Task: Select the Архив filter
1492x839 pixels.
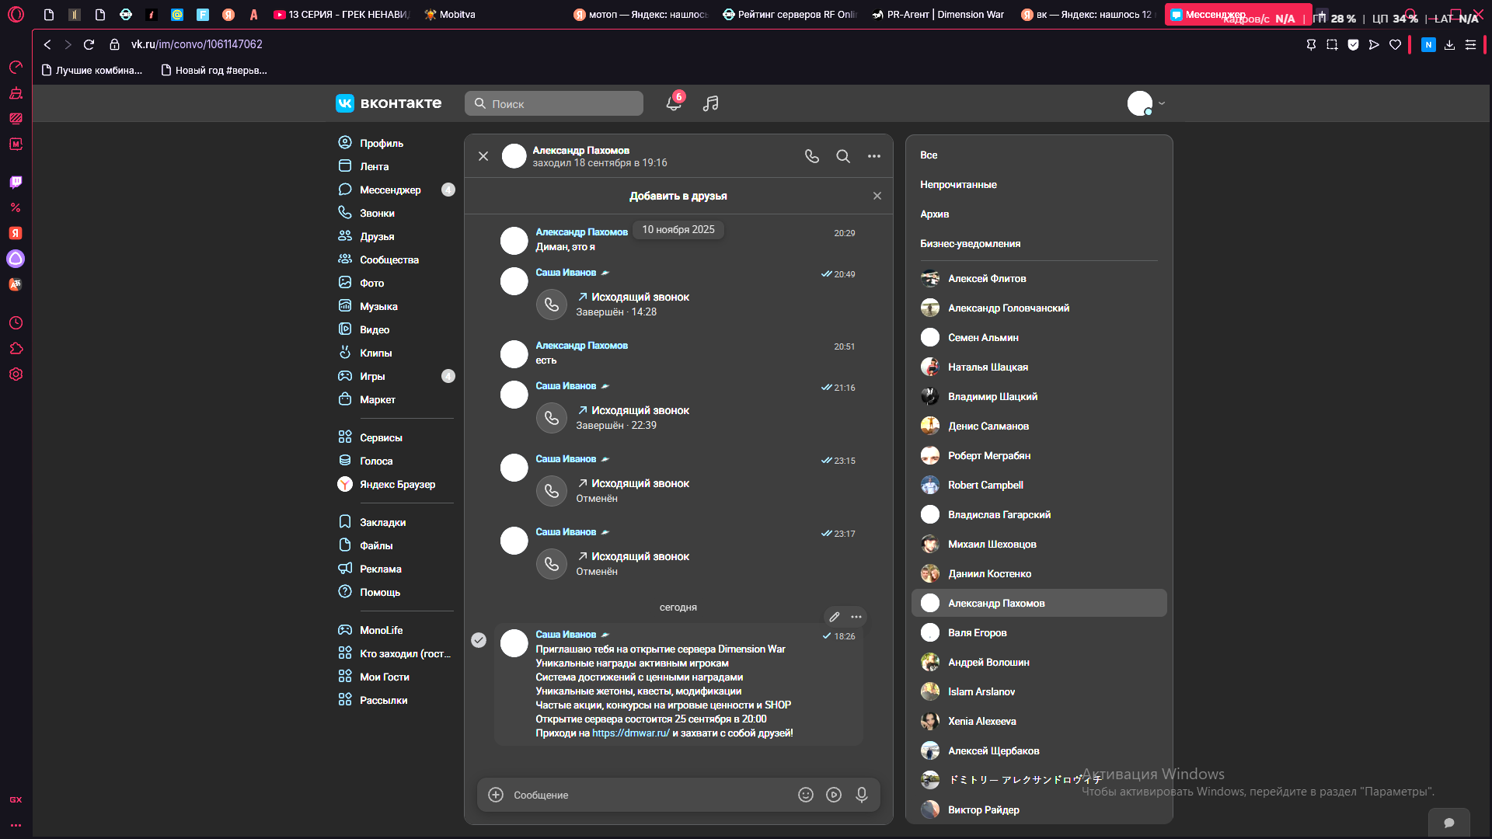Action: 934,214
